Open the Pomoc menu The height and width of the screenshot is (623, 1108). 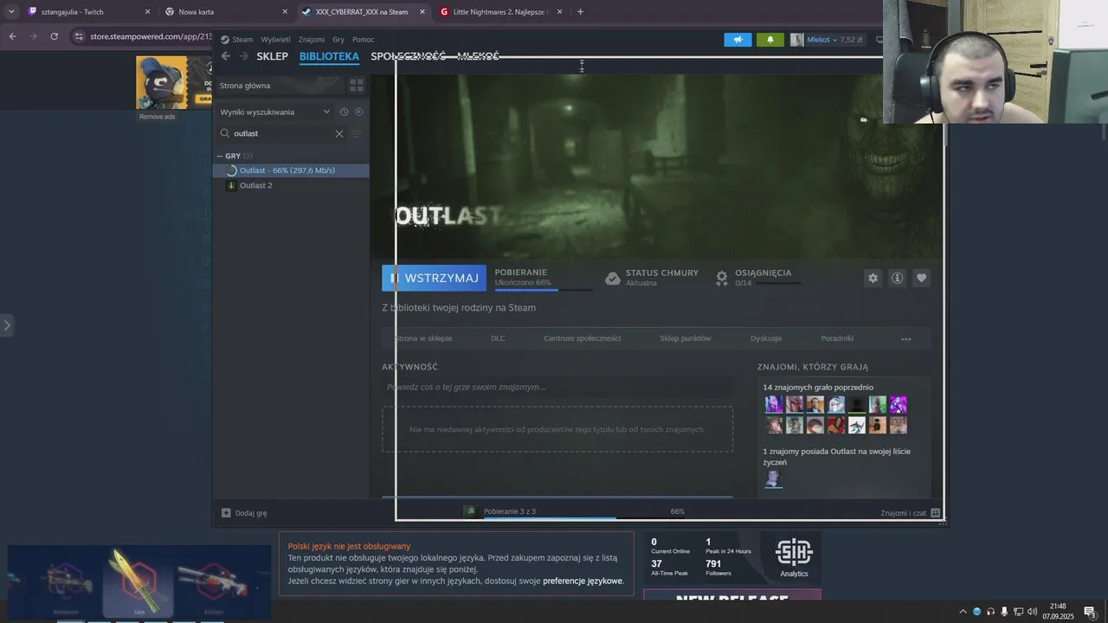[x=364, y=40]
